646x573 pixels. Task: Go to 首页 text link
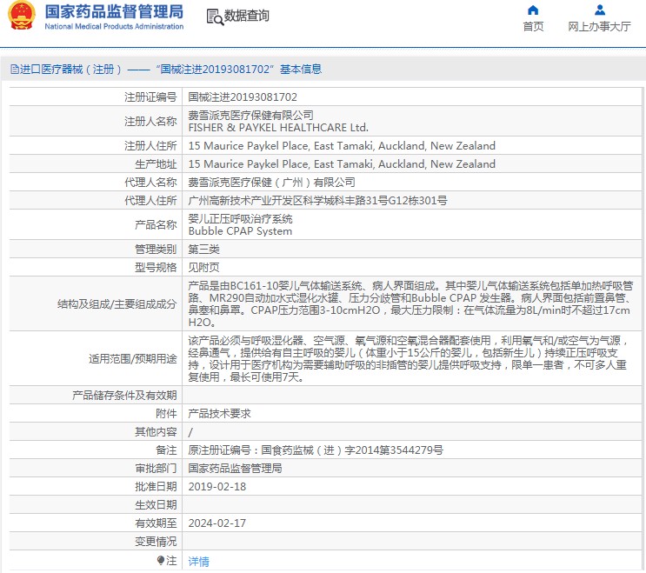click(533, 27)
